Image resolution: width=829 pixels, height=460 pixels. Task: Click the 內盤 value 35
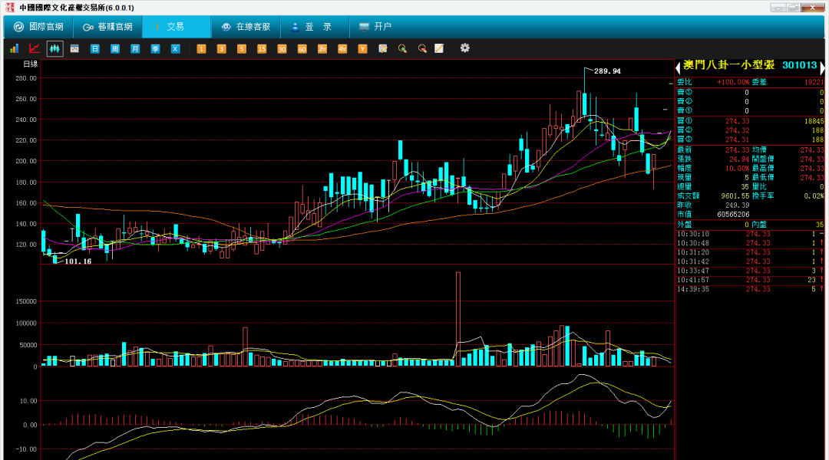[x=820, y=225]
